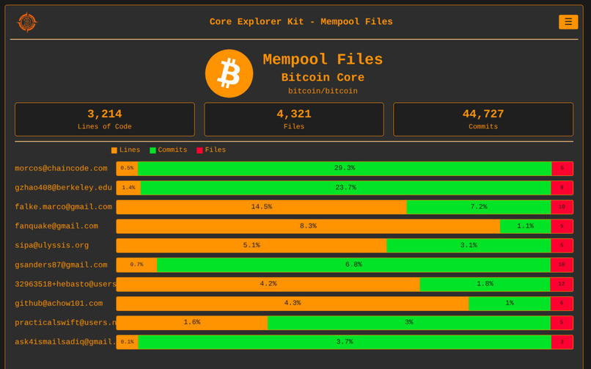The width and height of the screenshot is (591, 369).
Task: Click gsanders87 6.8% commits segment
Action: coord(353,265)
